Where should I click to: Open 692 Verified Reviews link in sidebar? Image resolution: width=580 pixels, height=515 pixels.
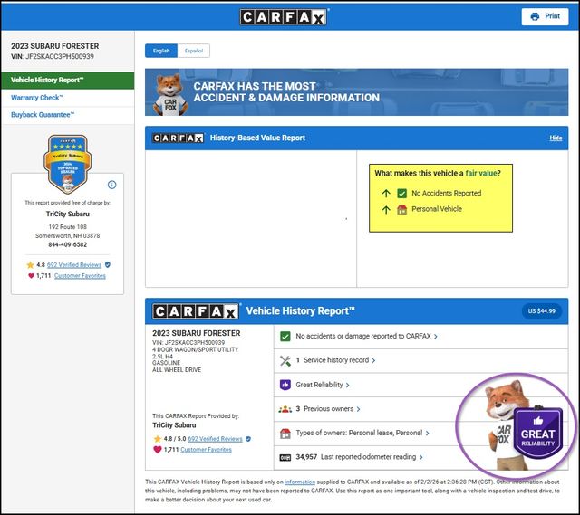coord(74,264)
